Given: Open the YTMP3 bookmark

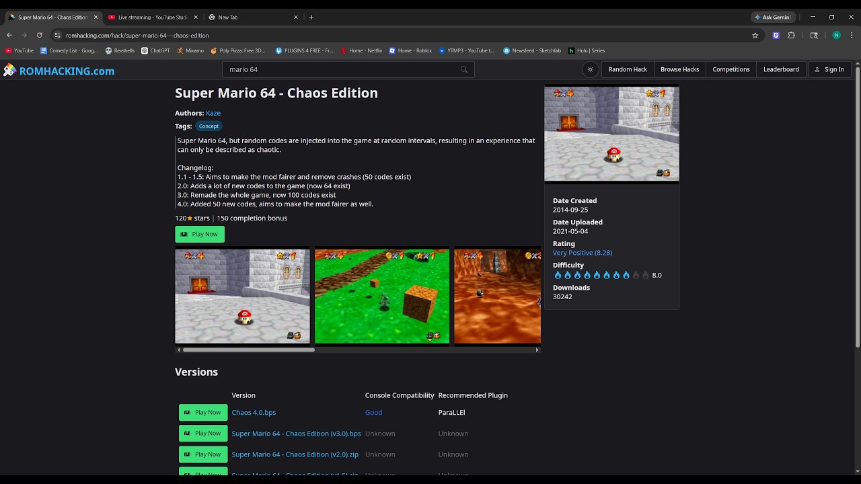Looking at the screenshot, I should click(466, 50).
